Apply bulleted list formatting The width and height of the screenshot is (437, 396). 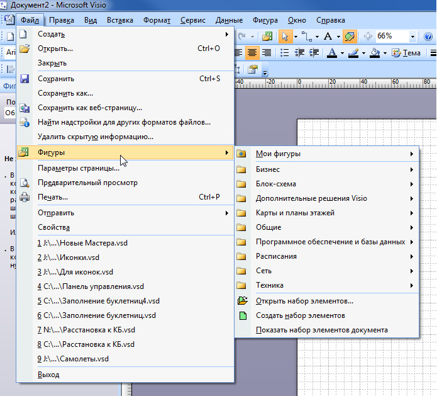click(284, 52)
